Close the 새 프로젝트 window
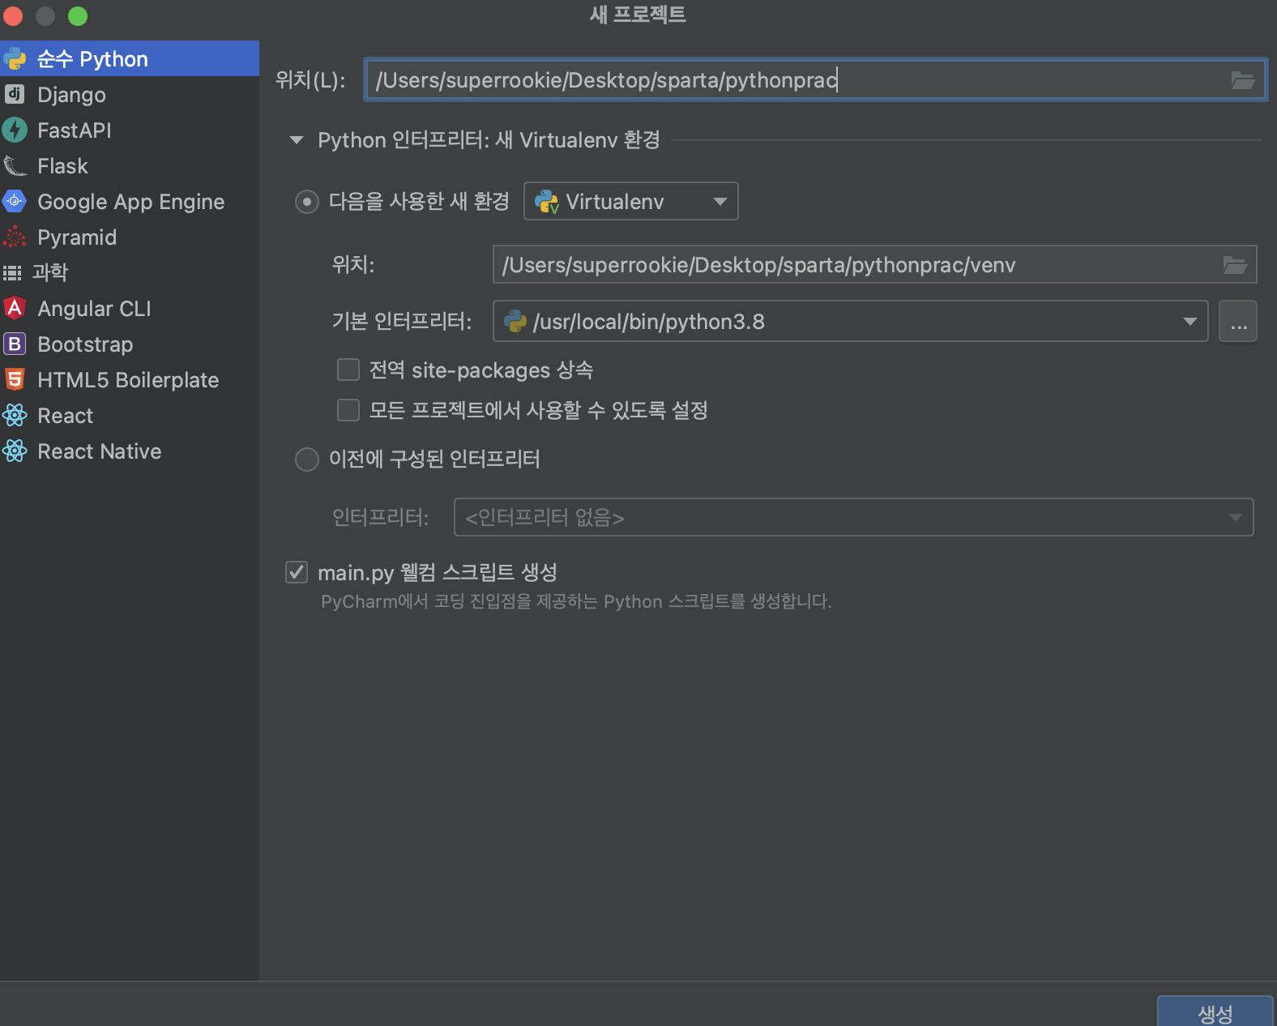 [13, 15]
